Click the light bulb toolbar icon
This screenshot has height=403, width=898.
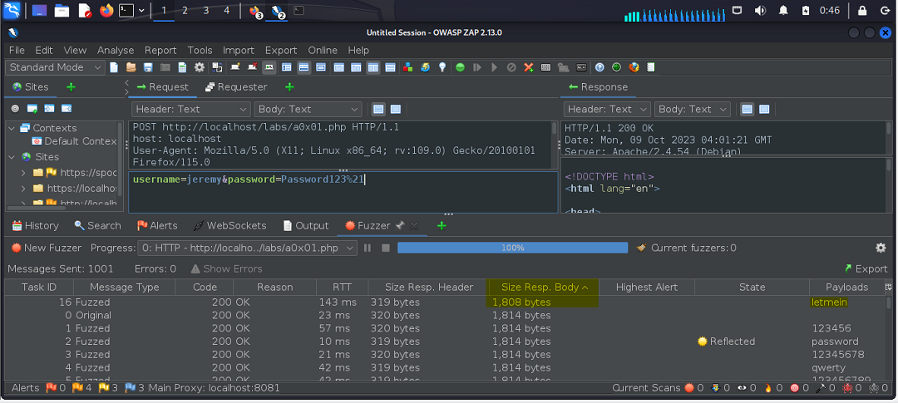click(x=442, y=67)
